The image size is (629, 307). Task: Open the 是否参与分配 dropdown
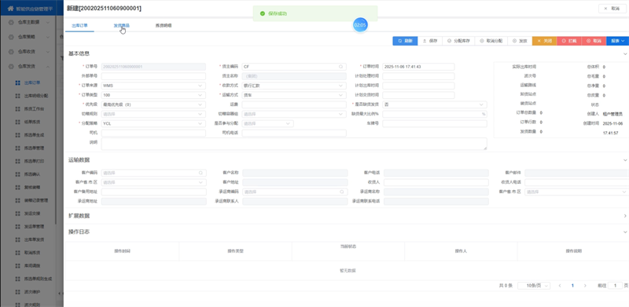coord(267,123)
